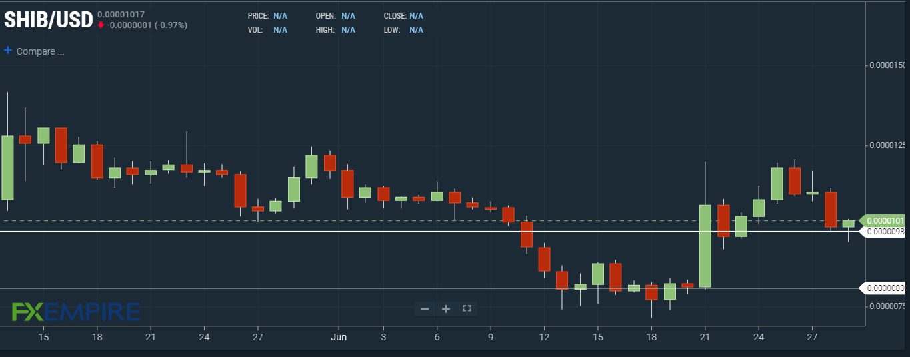Click the CLOSE: N/A field

click(x=403, y=15)
